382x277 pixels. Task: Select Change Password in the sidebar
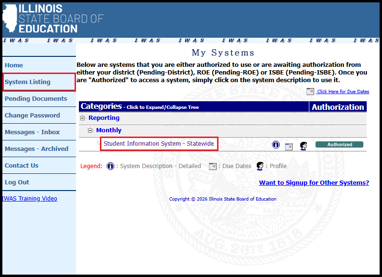coord(32,116)
